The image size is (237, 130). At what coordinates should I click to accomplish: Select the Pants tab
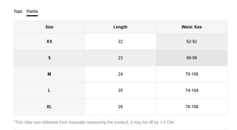point(32,11)
